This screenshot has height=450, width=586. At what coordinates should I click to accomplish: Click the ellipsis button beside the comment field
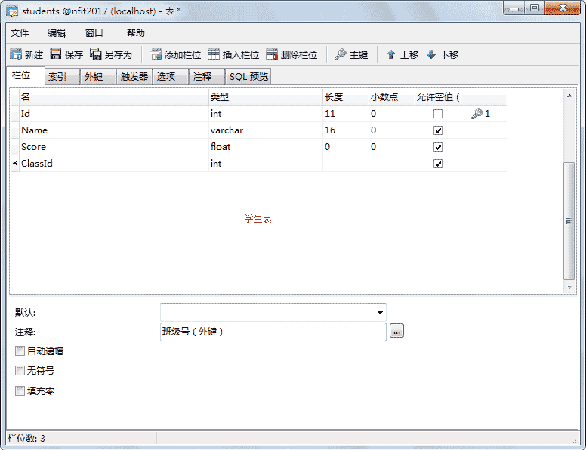(x=396, y=331)
